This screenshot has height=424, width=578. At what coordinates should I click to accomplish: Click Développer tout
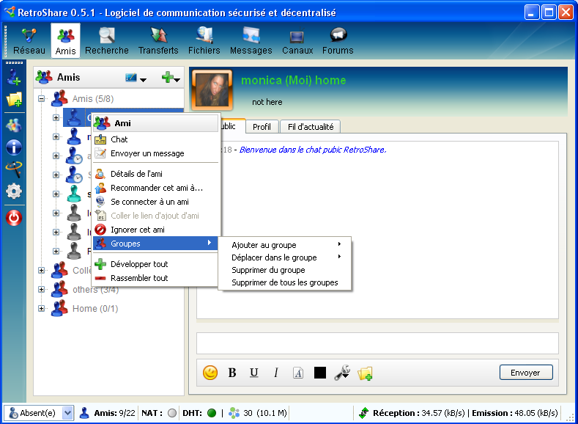pos(155,264)
